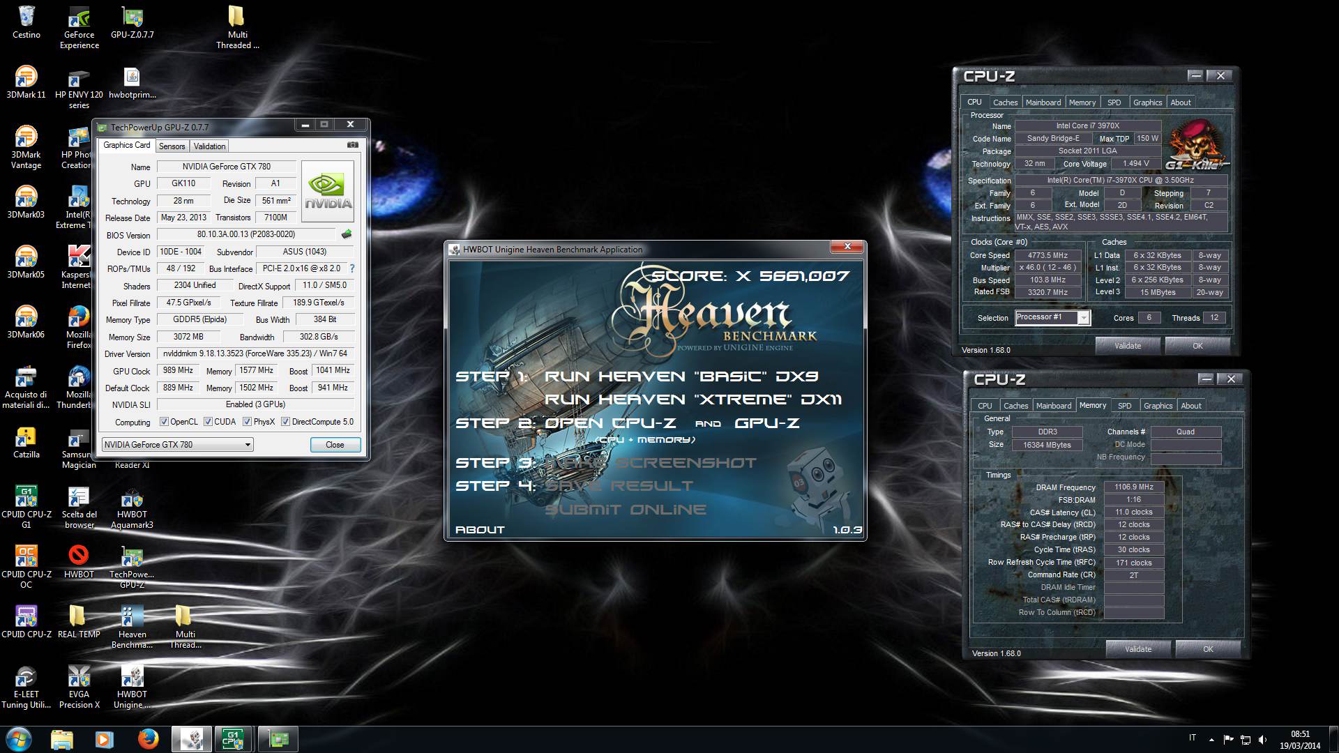Open E-LEET Tuning Utility shortcut

27,687
